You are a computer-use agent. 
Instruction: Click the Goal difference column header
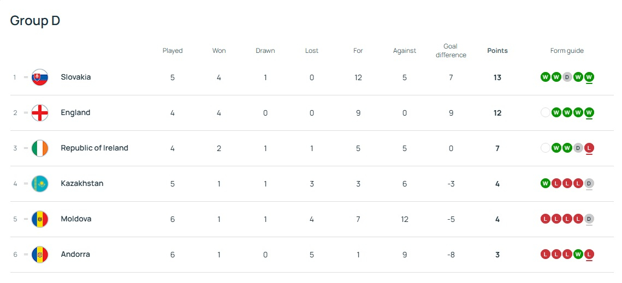tap(451, 51)
